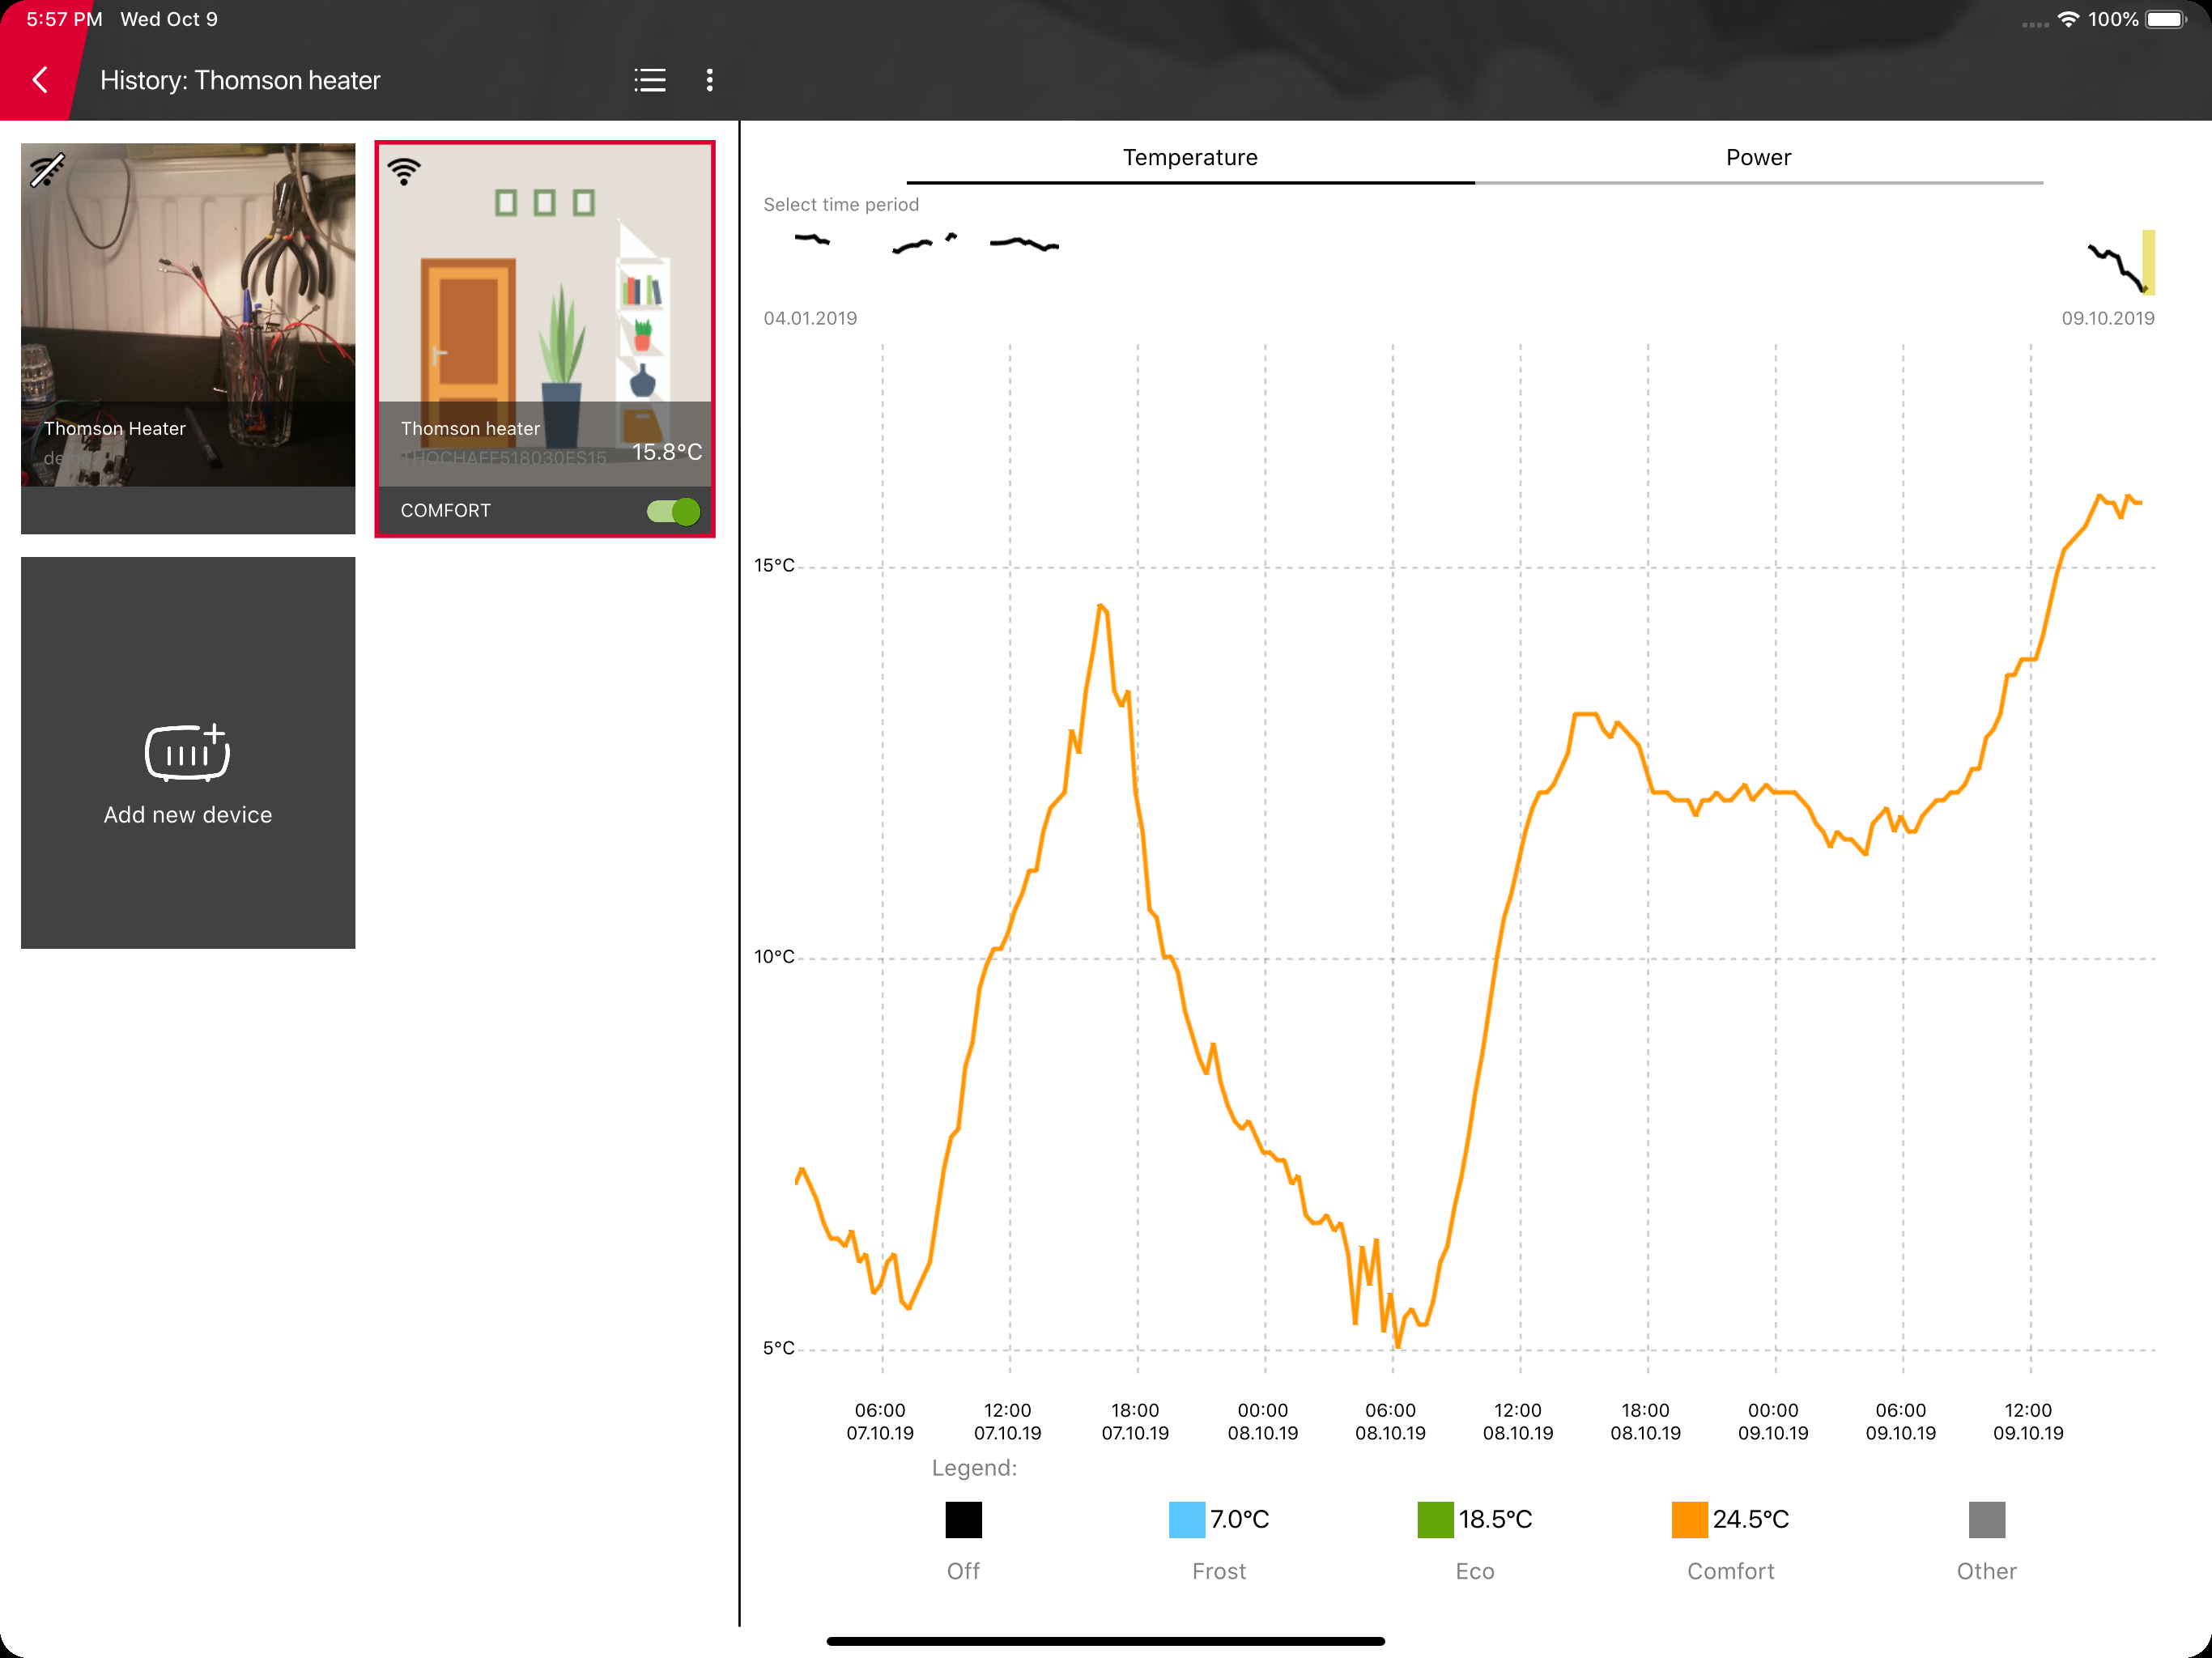Tap the 15°C axis label

[774, 566]
